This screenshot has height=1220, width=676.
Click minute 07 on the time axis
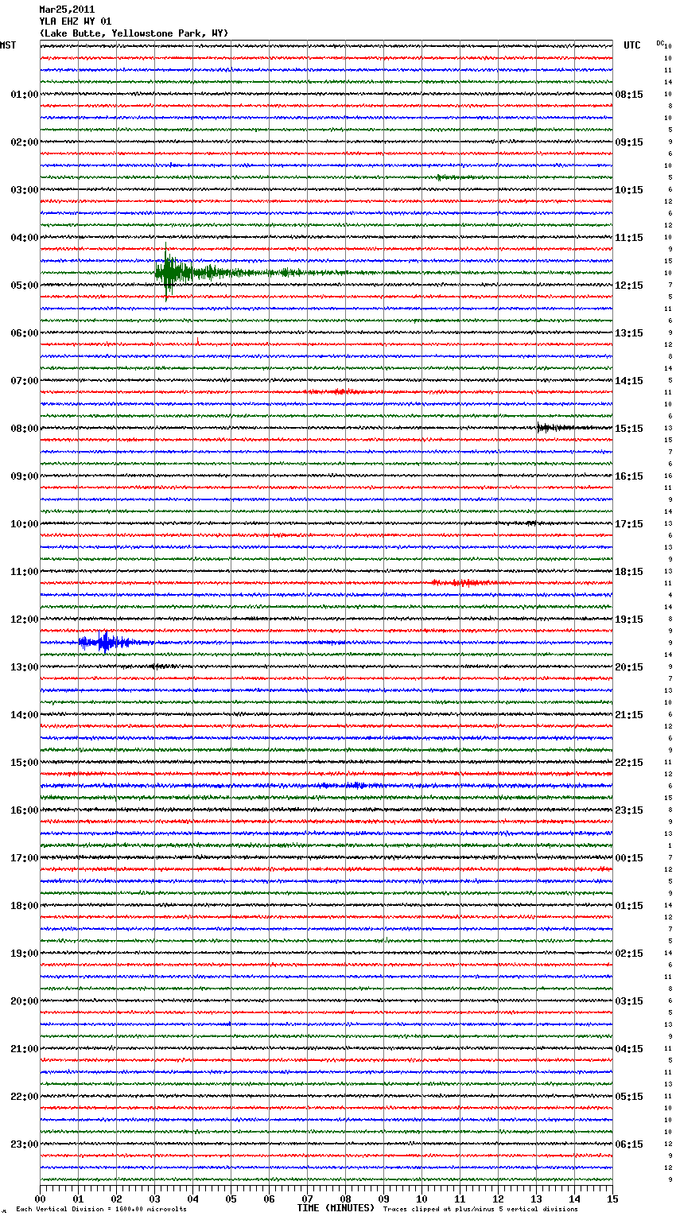click(x=307, y=1199)
